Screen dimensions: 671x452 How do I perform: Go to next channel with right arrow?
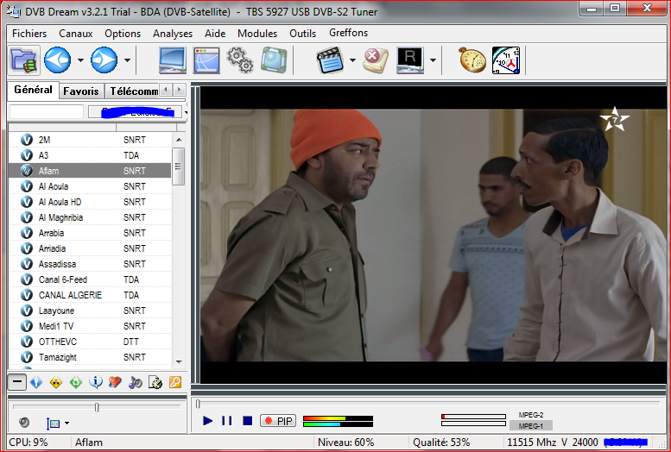(104, 60)
